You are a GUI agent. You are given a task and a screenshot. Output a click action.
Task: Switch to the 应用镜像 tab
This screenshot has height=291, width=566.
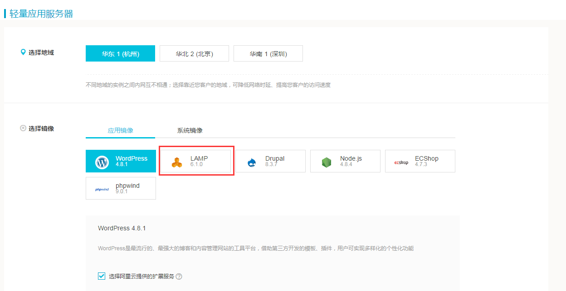(x=120, y=130)
